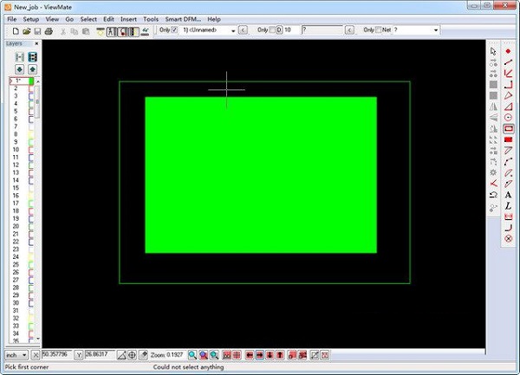Viewport: 520px width, 375px height.
Task: Expand the Net selection dropdown
Action: pyautogui.click(x=436, y=30)
